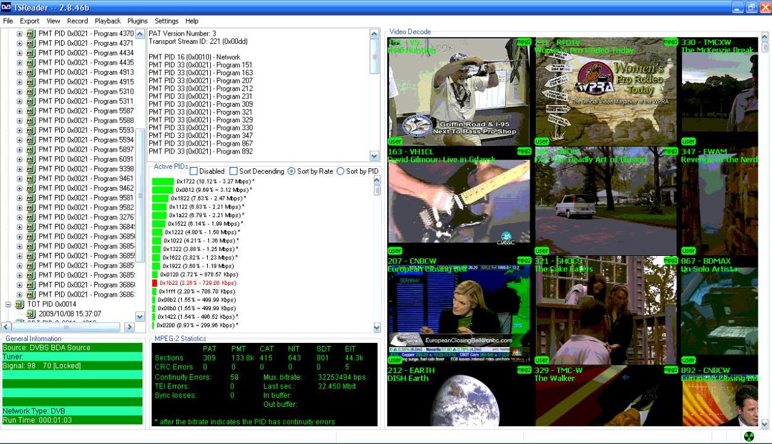Viewport: 772px width, 444px height.
Task: Open the Settings menu
Action: [x=166, y=21]
